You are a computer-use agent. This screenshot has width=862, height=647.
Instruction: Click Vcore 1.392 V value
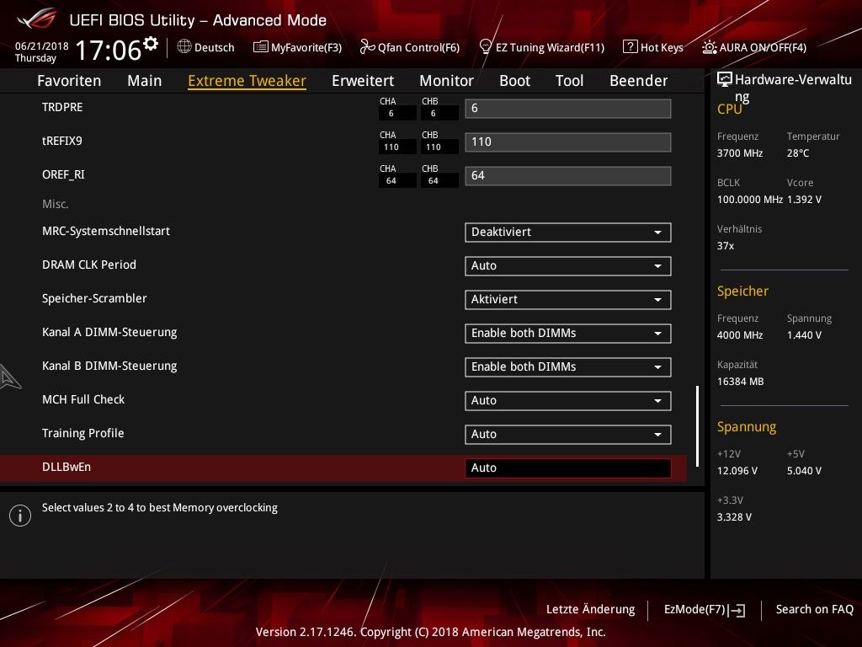(x=804, y=200)
